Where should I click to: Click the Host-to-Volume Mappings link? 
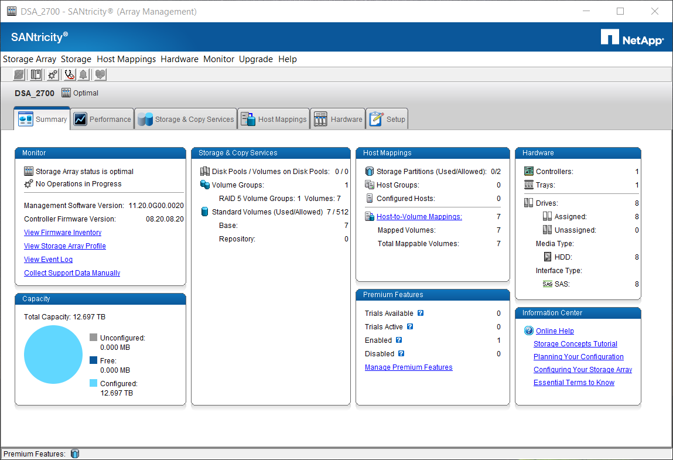click(x=419, y=217)
